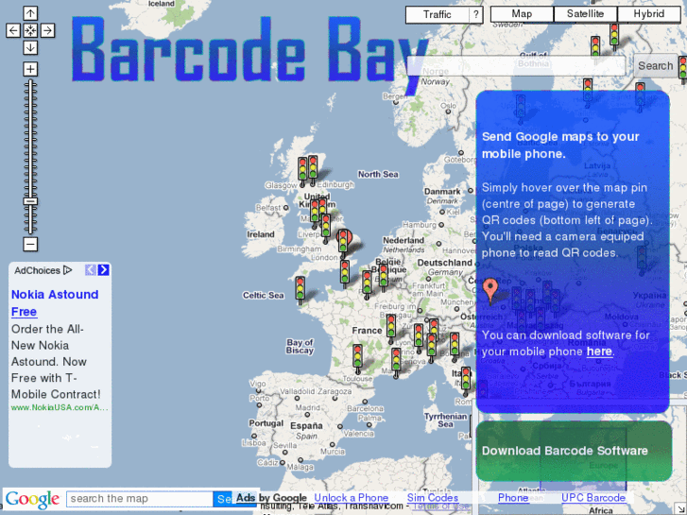Open the Traffic layer button

pyautogui.click(x=438, y=14)
